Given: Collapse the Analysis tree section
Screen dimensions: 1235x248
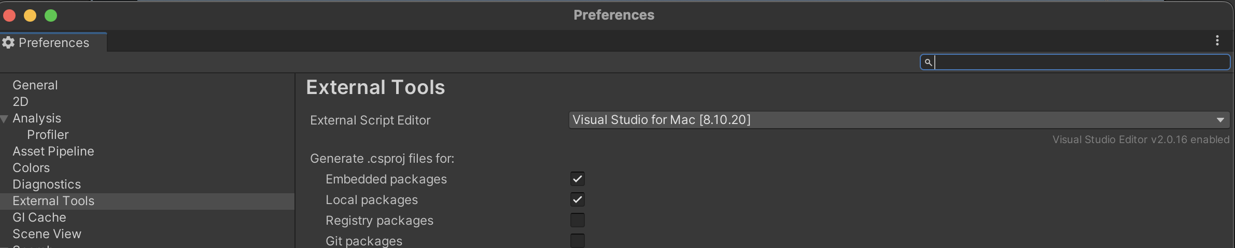Looking at the screenshot, I should point(4,119).
